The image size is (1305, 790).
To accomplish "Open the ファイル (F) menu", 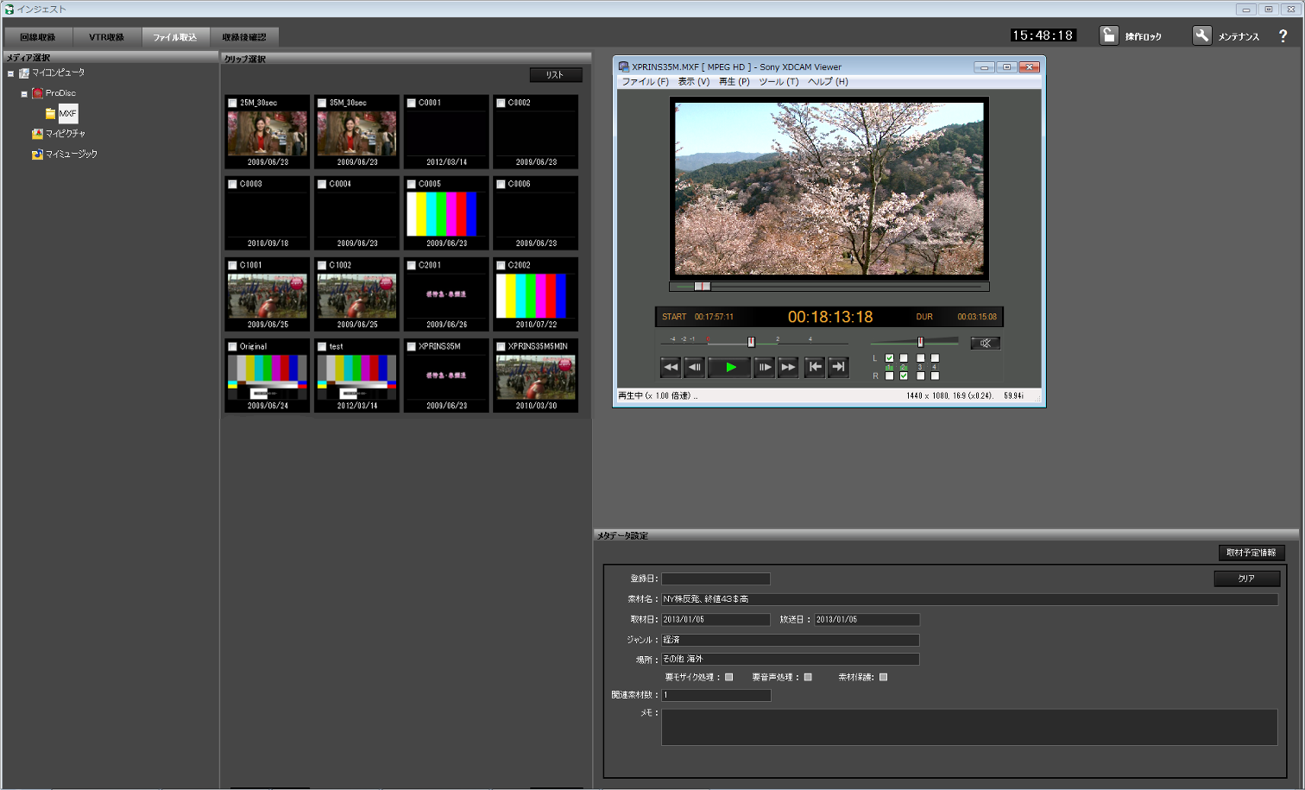I will pos(645,82).
